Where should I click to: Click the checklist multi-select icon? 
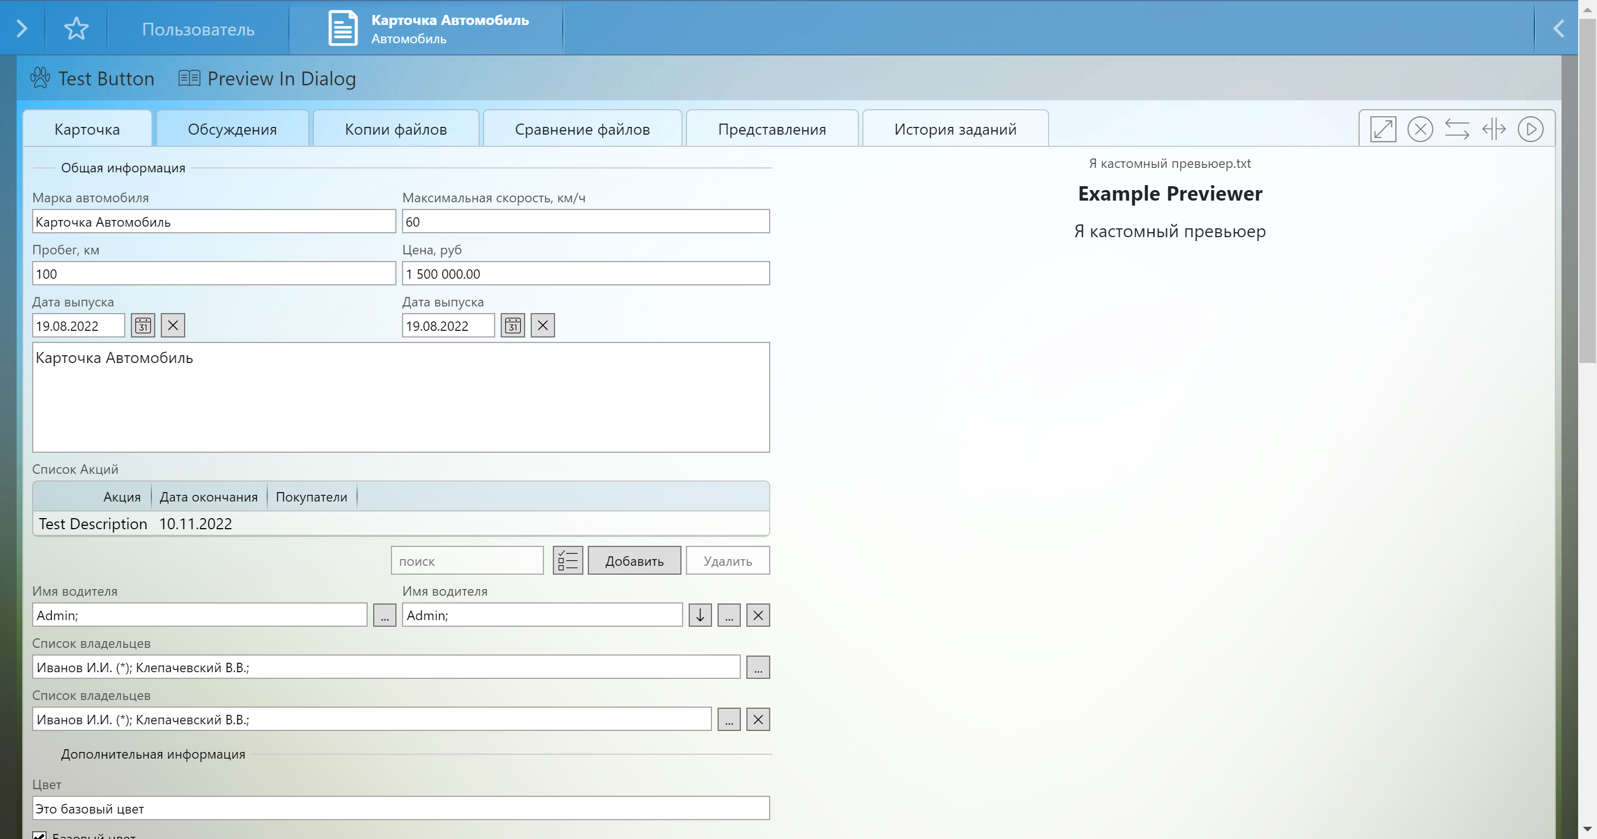(x=567, y=561)
